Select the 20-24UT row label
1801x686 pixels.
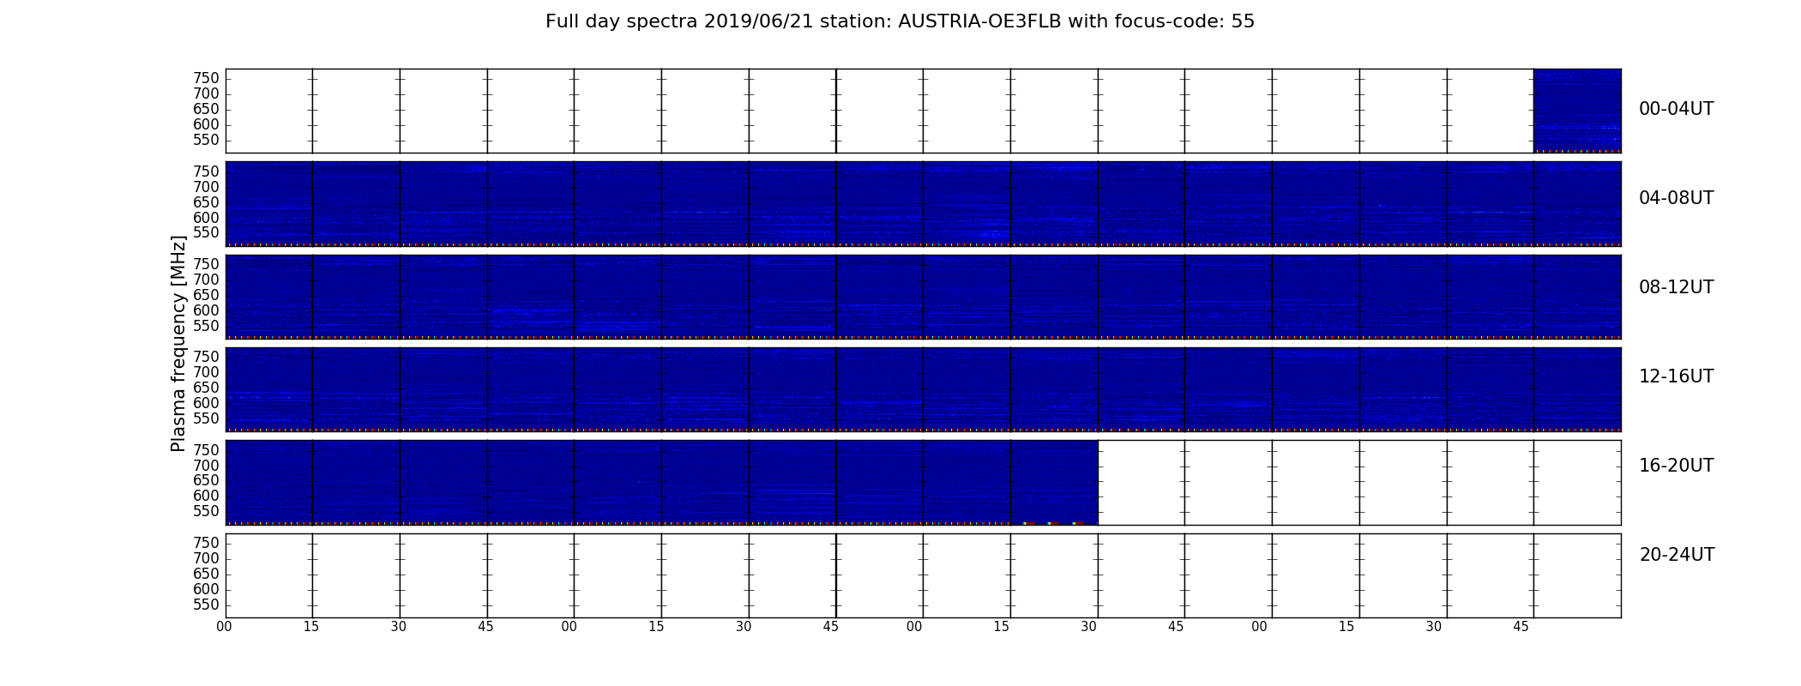[x=1677, y=555]
